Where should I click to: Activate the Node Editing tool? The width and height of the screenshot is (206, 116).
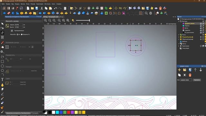[x=2, y=28]
